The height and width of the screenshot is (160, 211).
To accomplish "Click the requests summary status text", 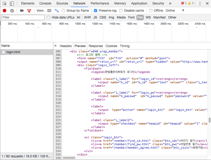I will (x=26, y=156).
